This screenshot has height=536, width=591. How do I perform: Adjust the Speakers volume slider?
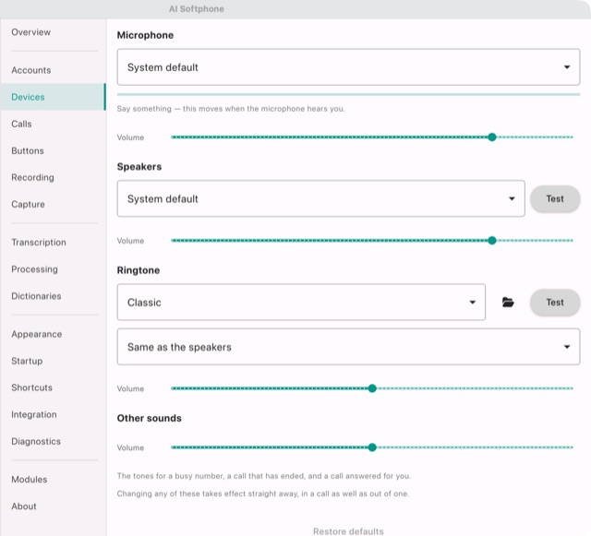(372, 240)
